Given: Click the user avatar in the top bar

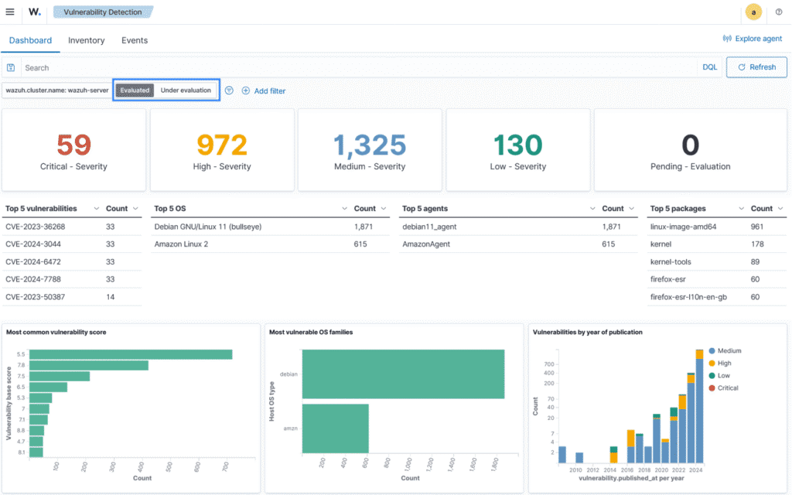Looking at the screenshot, I should pos(753,12).
